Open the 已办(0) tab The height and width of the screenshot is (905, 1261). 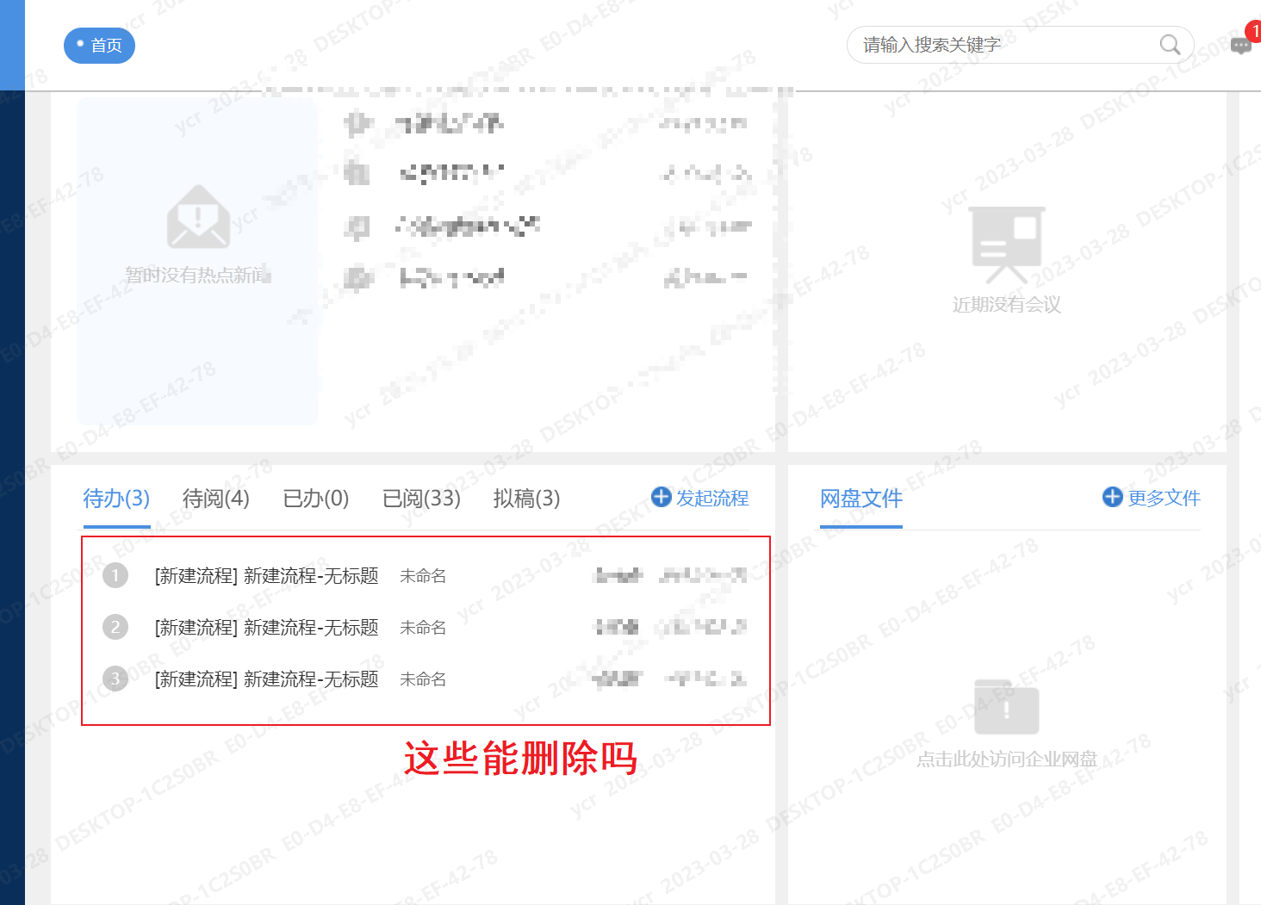point(315,499)
